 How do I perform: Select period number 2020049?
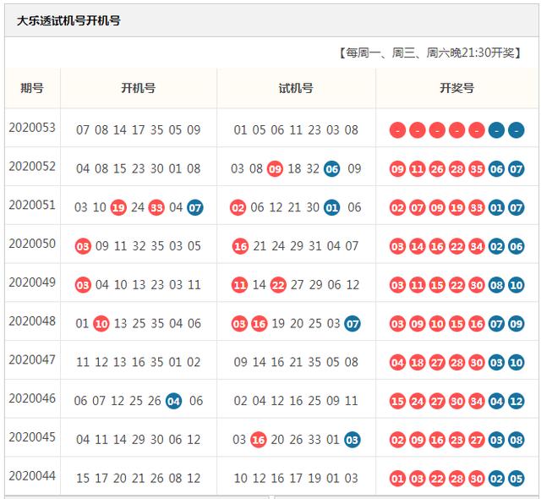pyautogui.click(x=32, y=282)
